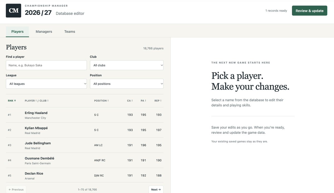This screenshot has width=334, height=193.
Task: Click '1 records ready' status text
Action: pyautogui.click(x=276, y=11)
